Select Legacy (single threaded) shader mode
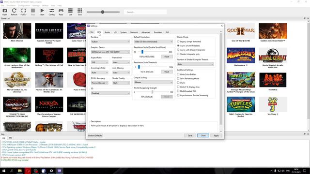Screen dimensions: 310x174 178,42
